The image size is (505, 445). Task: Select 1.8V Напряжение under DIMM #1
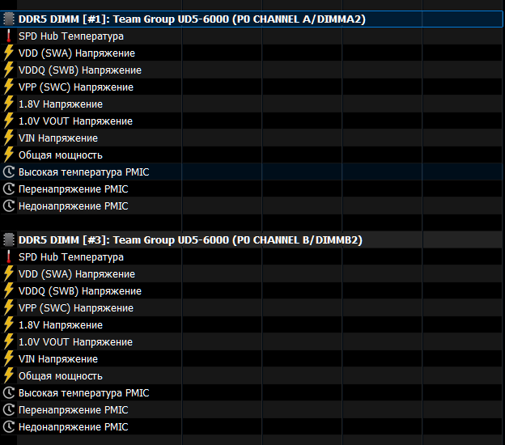61,104
